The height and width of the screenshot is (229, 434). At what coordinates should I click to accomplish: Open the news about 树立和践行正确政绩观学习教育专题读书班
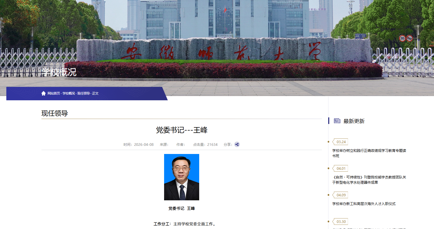369,153
